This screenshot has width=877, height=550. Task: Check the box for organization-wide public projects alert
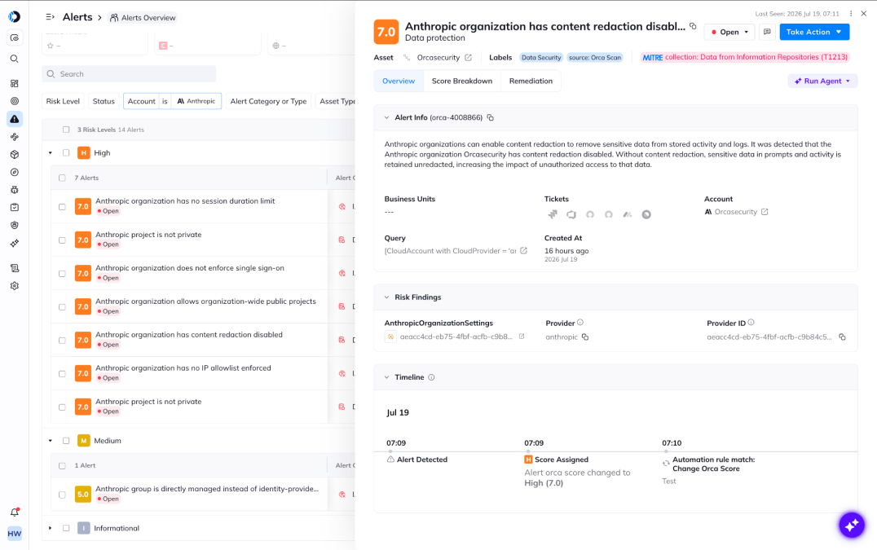coord(62,307)
